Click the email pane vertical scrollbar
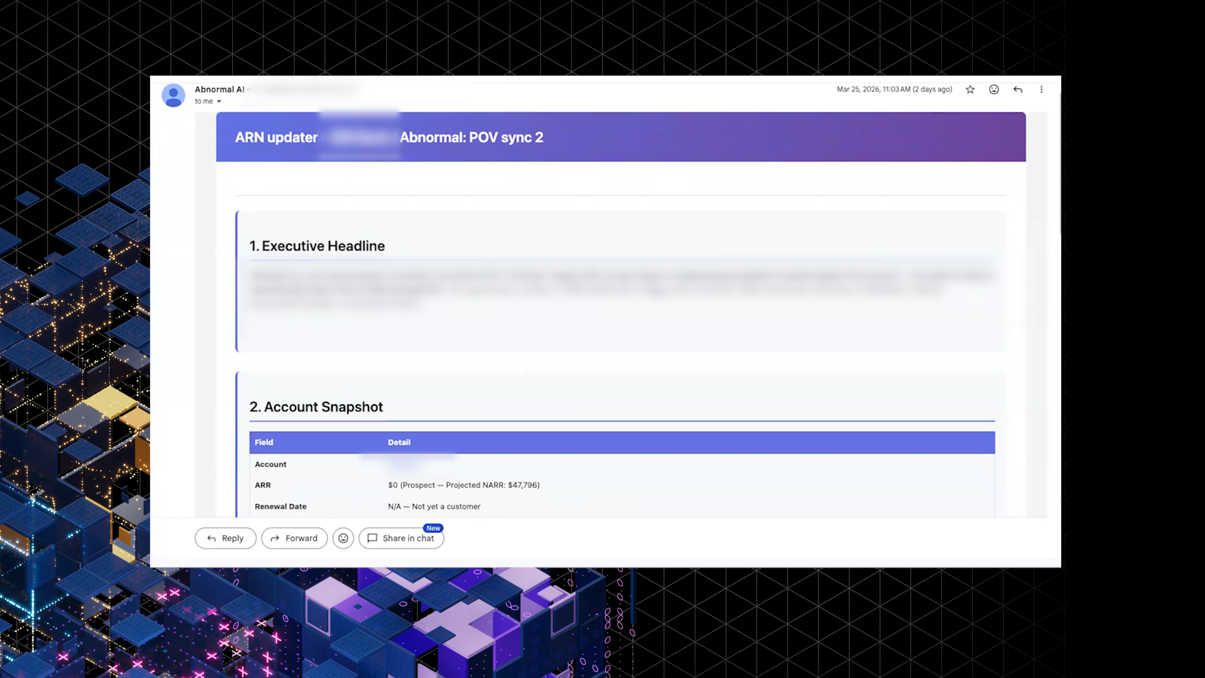The height and width of the screenshot is (678, 1205). pos(1059,163)
